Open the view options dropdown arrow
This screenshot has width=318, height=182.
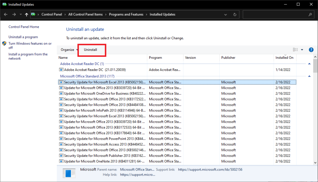[x=302, y=50]
